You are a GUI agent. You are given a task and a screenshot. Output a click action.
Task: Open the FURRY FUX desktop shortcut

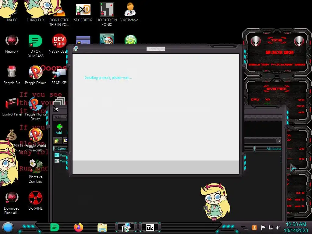coord(35,11)
